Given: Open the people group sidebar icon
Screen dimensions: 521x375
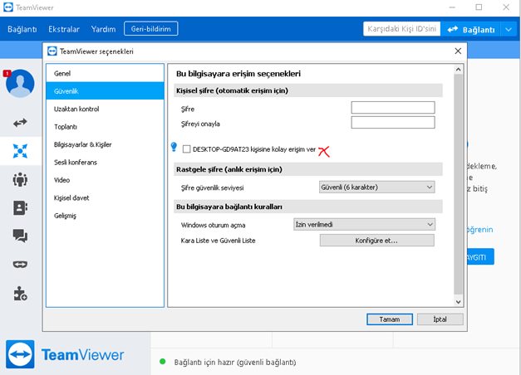Looking at the screenshot, I should point(20,179).
